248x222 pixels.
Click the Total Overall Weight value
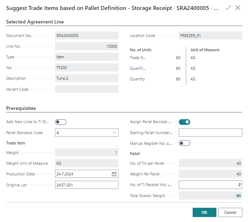click(x=210, y=196)
